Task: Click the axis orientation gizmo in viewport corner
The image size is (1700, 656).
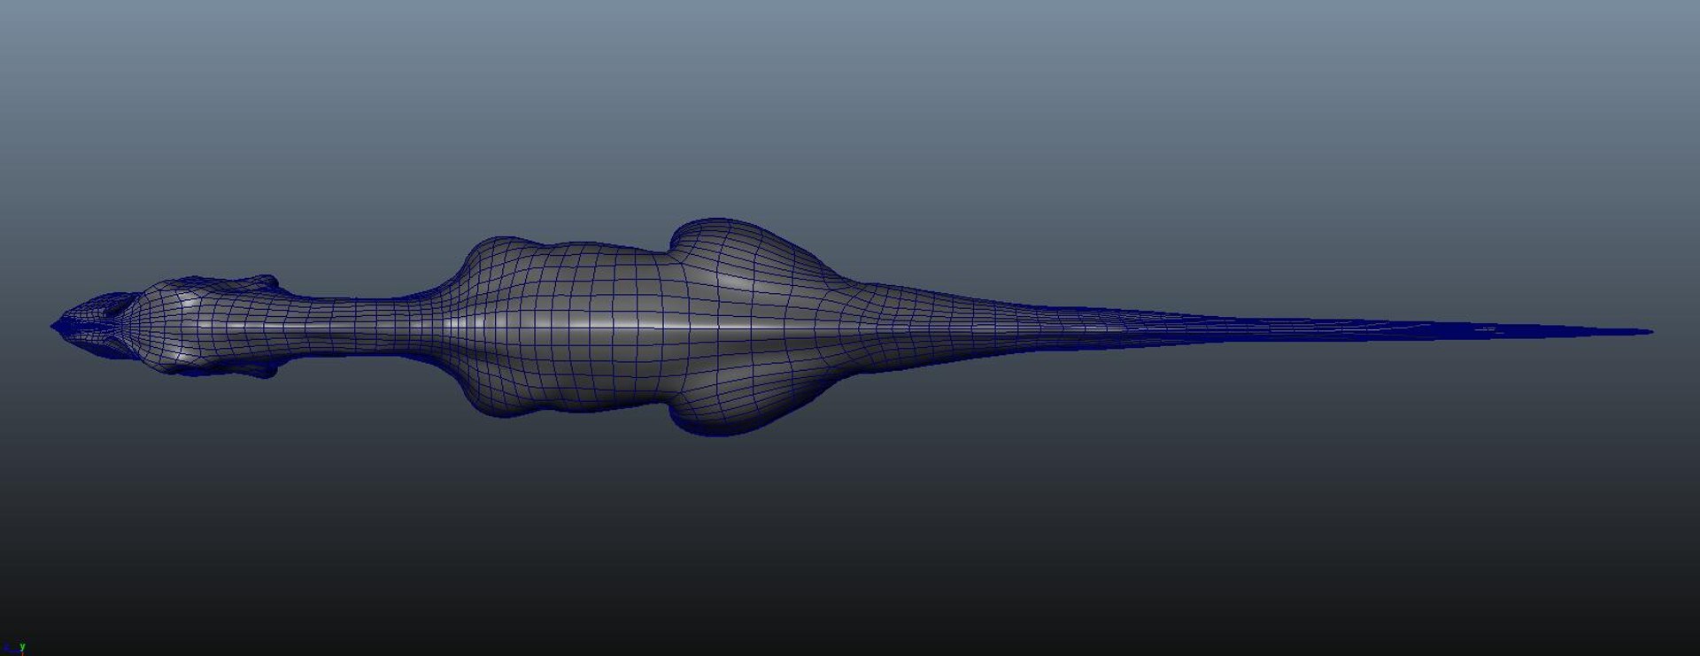Action: 13,648
